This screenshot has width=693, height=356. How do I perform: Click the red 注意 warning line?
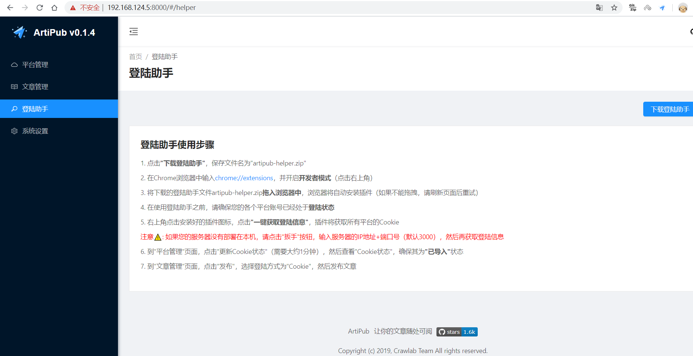coord(322,237)
